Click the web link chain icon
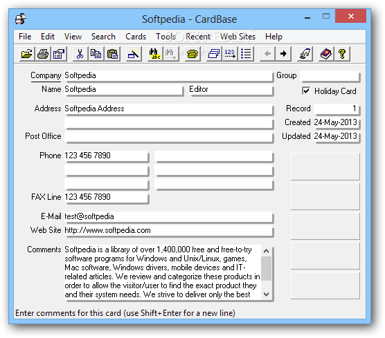This screenshot has width=385, height=338. [x=305, y=53]
